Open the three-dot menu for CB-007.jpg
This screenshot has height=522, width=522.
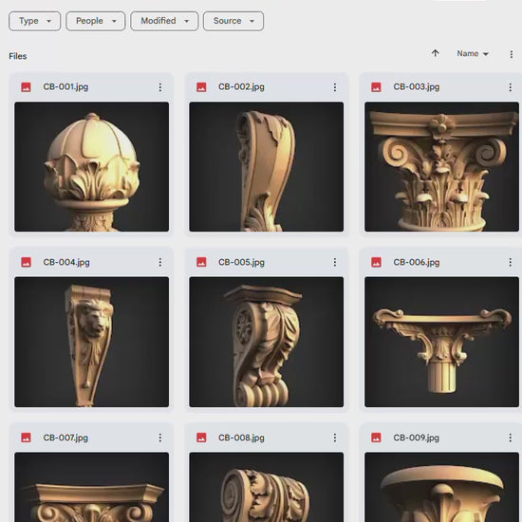tap(160, 438)
